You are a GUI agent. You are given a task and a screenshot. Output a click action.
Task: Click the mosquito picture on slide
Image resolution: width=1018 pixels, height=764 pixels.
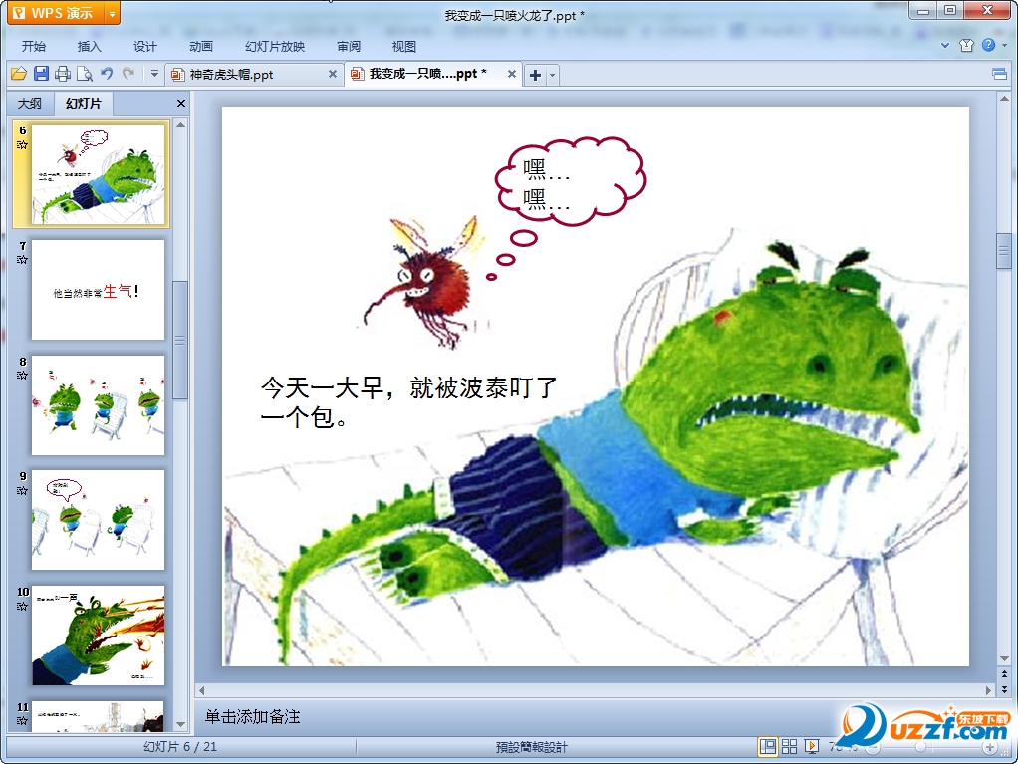pyautogui.click(x=424, y=281)
